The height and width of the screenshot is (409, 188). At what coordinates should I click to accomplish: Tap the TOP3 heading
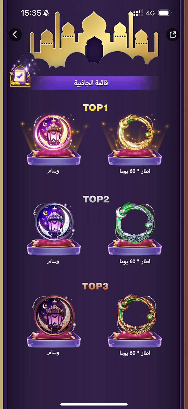pos(95,286)
